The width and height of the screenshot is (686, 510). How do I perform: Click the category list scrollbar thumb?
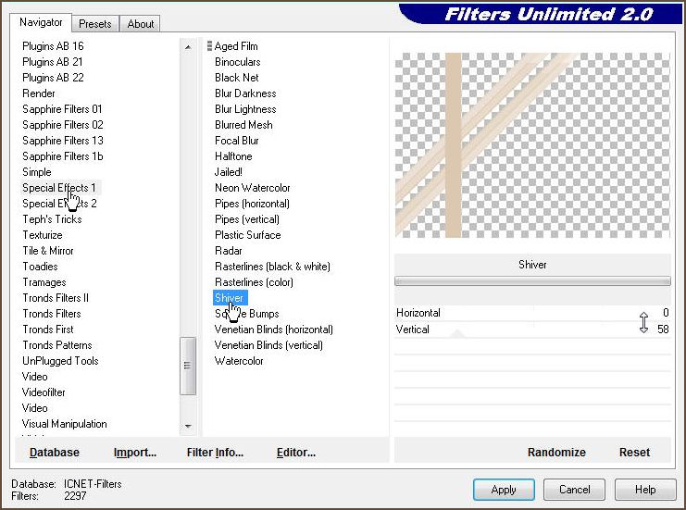click(188, 366)
